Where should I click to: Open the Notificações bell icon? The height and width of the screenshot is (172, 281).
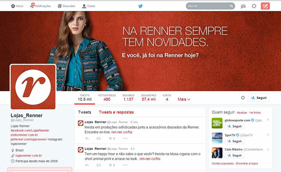point(32,6)
